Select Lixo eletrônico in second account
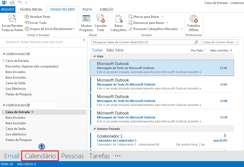Screen dimensions: 244x167 [16, 134]
